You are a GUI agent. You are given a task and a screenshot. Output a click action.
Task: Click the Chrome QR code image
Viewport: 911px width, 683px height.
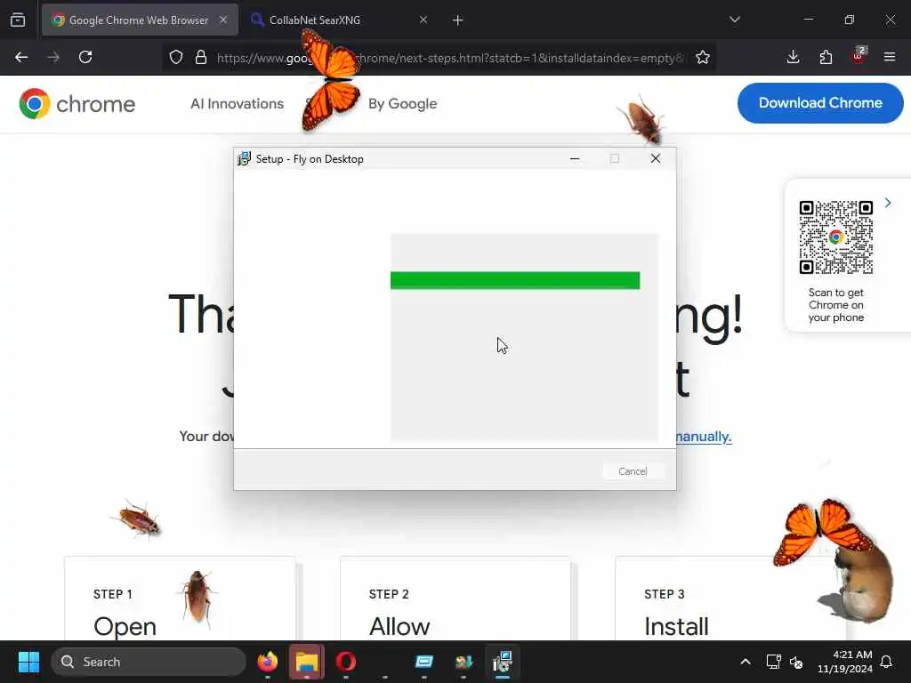coord(836,237)
